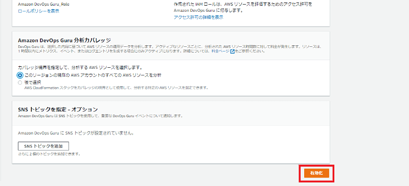This screenshot has width=409, height=186.
Task: Open the 料金ページ link
Action: 220,51
